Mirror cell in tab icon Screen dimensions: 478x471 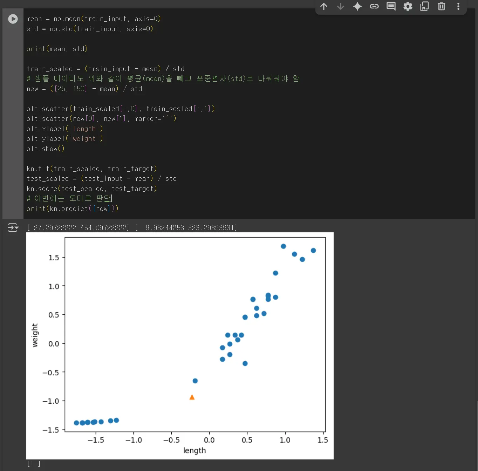click(x=425, y=6)
